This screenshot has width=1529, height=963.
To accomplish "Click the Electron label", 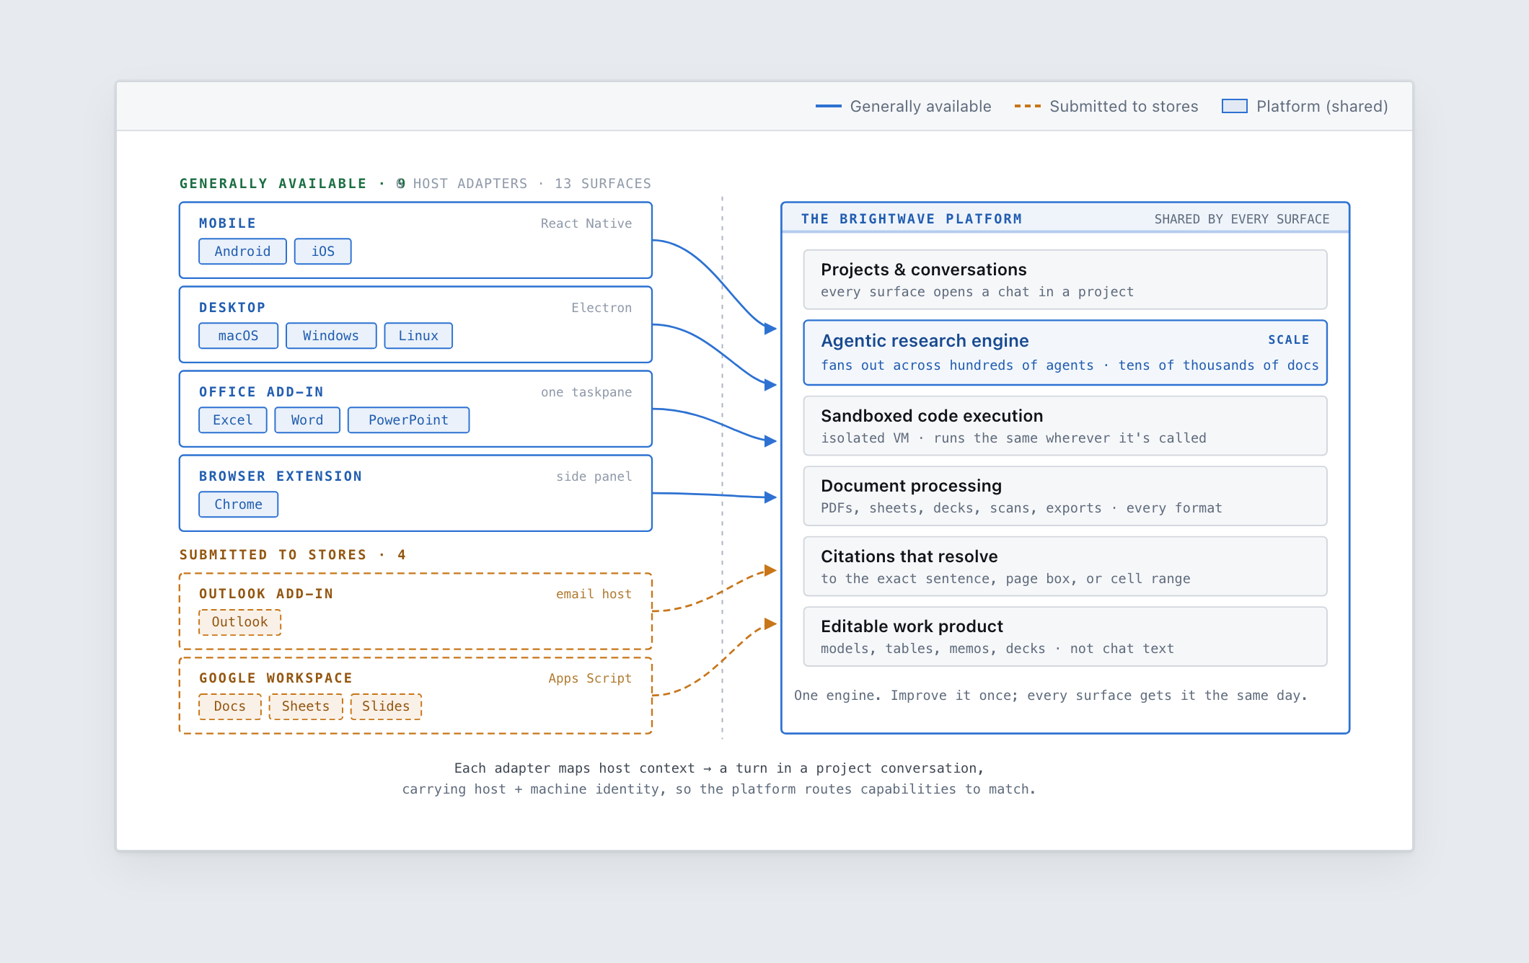I will point(602,308).
